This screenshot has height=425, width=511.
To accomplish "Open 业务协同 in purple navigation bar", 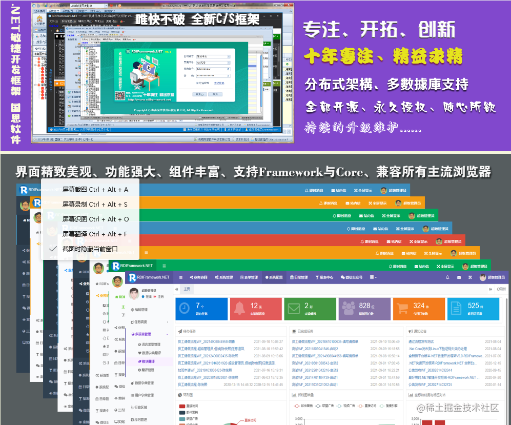I will point(198,277).
